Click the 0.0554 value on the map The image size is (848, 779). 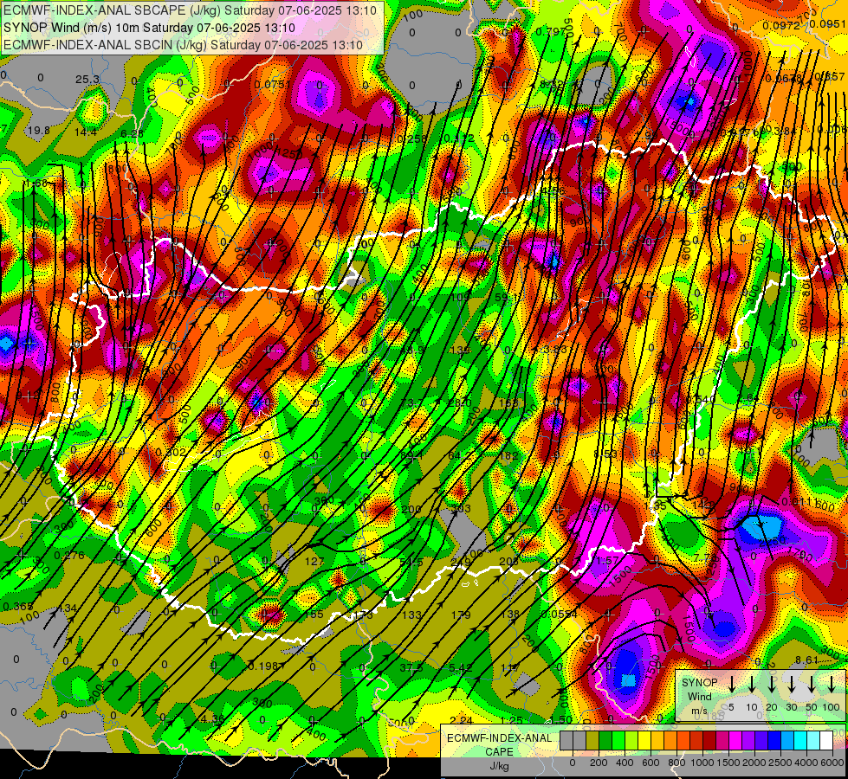pyautogui.click(x=560, y=615)
